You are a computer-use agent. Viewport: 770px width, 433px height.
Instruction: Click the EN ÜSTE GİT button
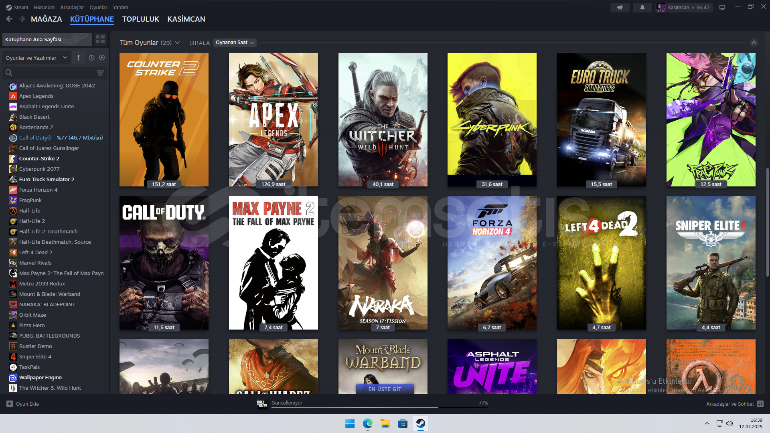(385, 389)
